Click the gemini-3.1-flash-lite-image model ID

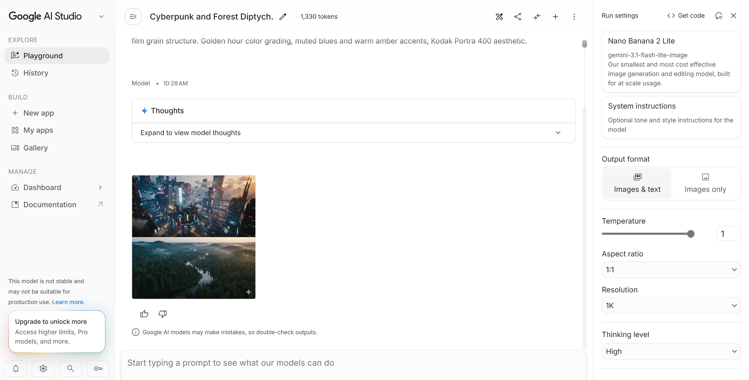(x=648, y=55)
